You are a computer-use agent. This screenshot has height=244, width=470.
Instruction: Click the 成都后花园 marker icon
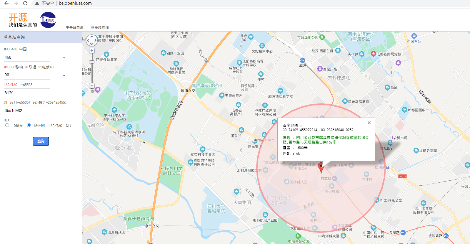[x=416, y=151]
